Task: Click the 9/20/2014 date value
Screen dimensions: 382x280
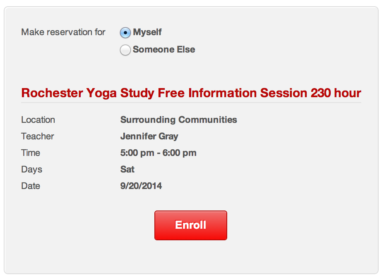Action: (x=141, y=186)
